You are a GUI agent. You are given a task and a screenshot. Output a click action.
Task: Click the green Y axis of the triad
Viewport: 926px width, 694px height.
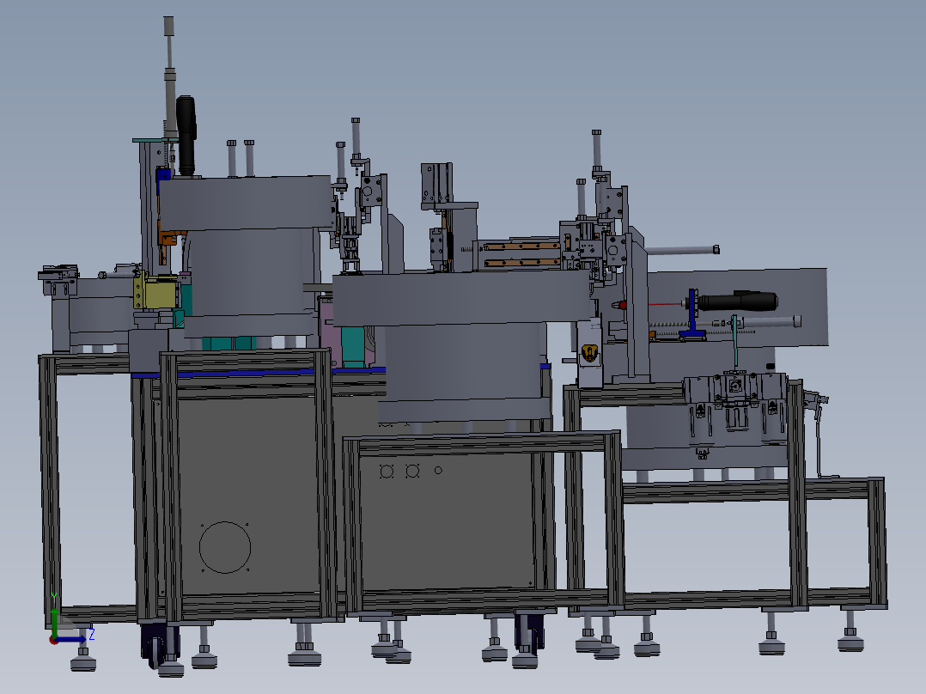click(54, 622)
